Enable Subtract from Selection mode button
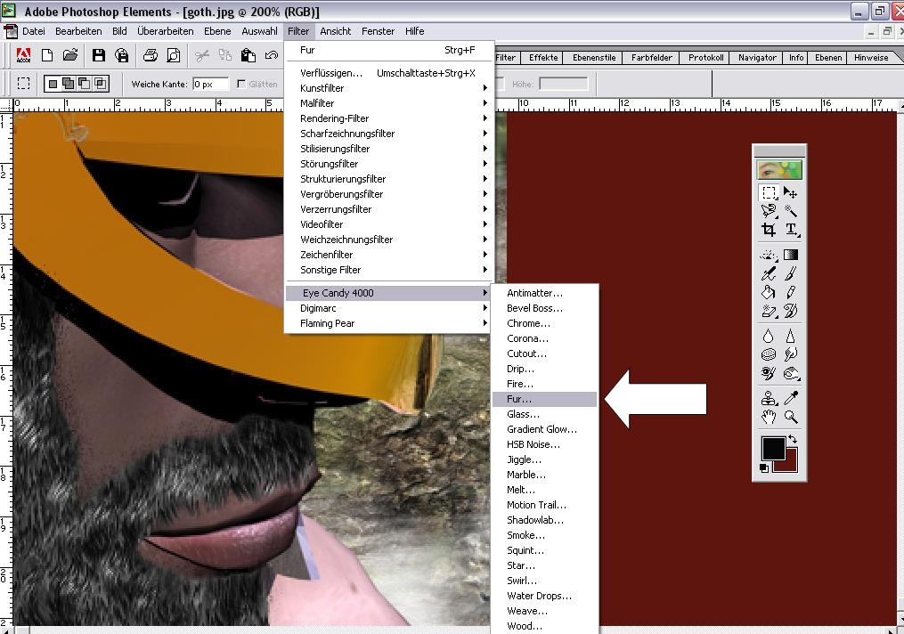Screen dimensions: 904x634 pos(85,85)
